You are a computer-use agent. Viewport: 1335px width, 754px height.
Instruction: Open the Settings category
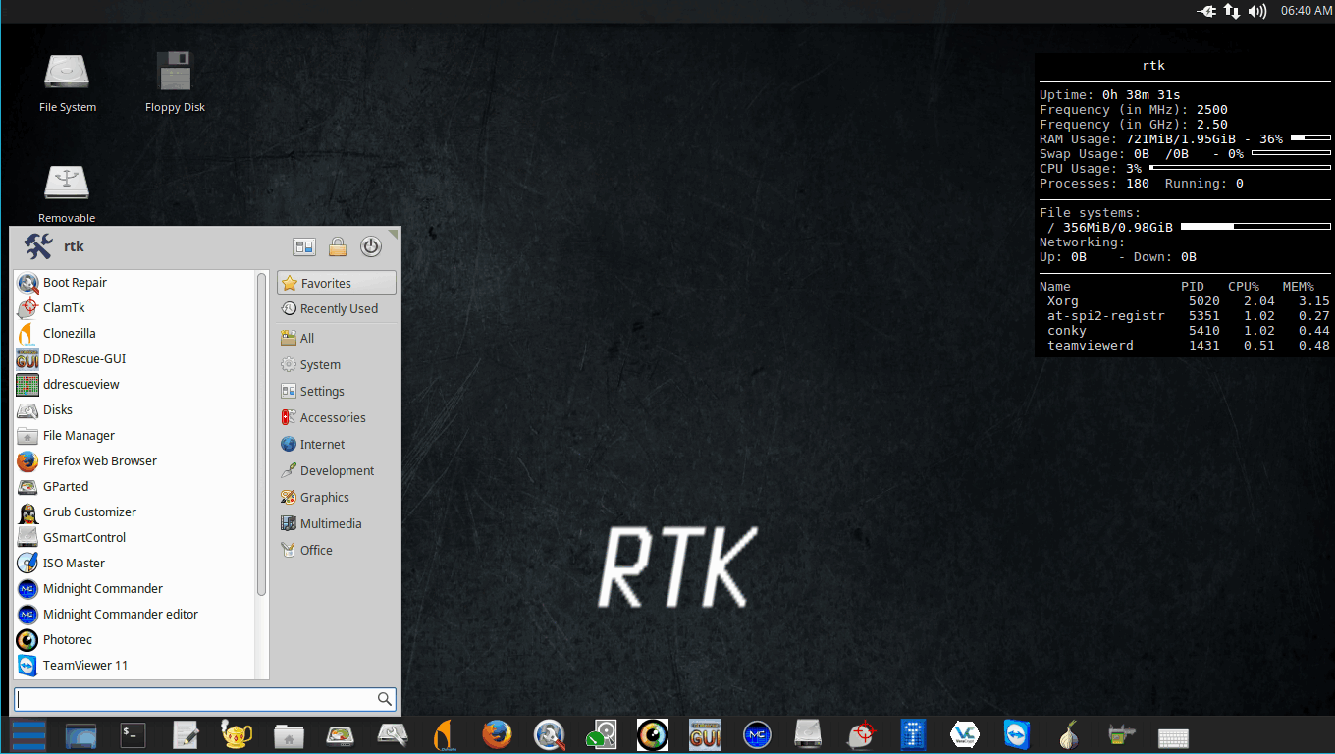click(337, 391)
